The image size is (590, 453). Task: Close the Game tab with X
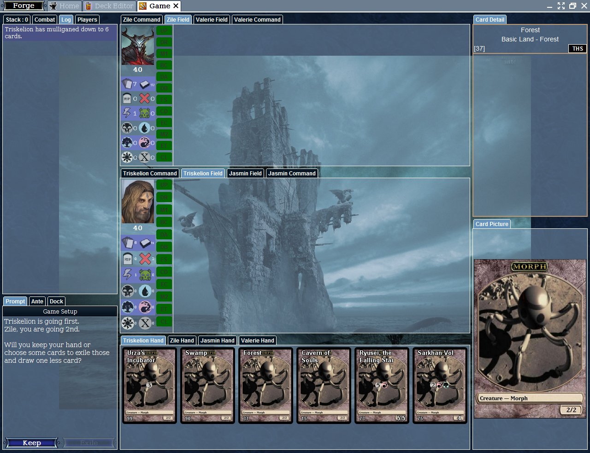pos(176,6)
